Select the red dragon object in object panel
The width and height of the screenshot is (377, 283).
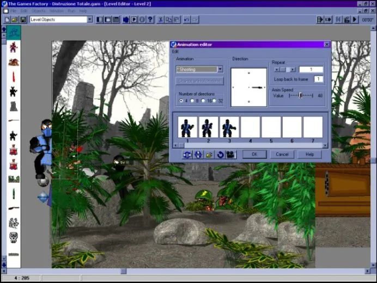(x=14, y=62)
